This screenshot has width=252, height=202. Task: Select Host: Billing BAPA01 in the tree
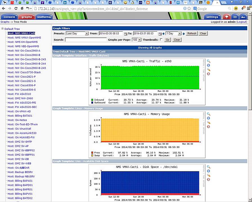20,181
